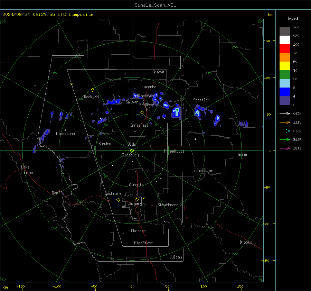Click the yellow diamond marker near Cochrane
This screenshot has width=311, height=291.
118,200
